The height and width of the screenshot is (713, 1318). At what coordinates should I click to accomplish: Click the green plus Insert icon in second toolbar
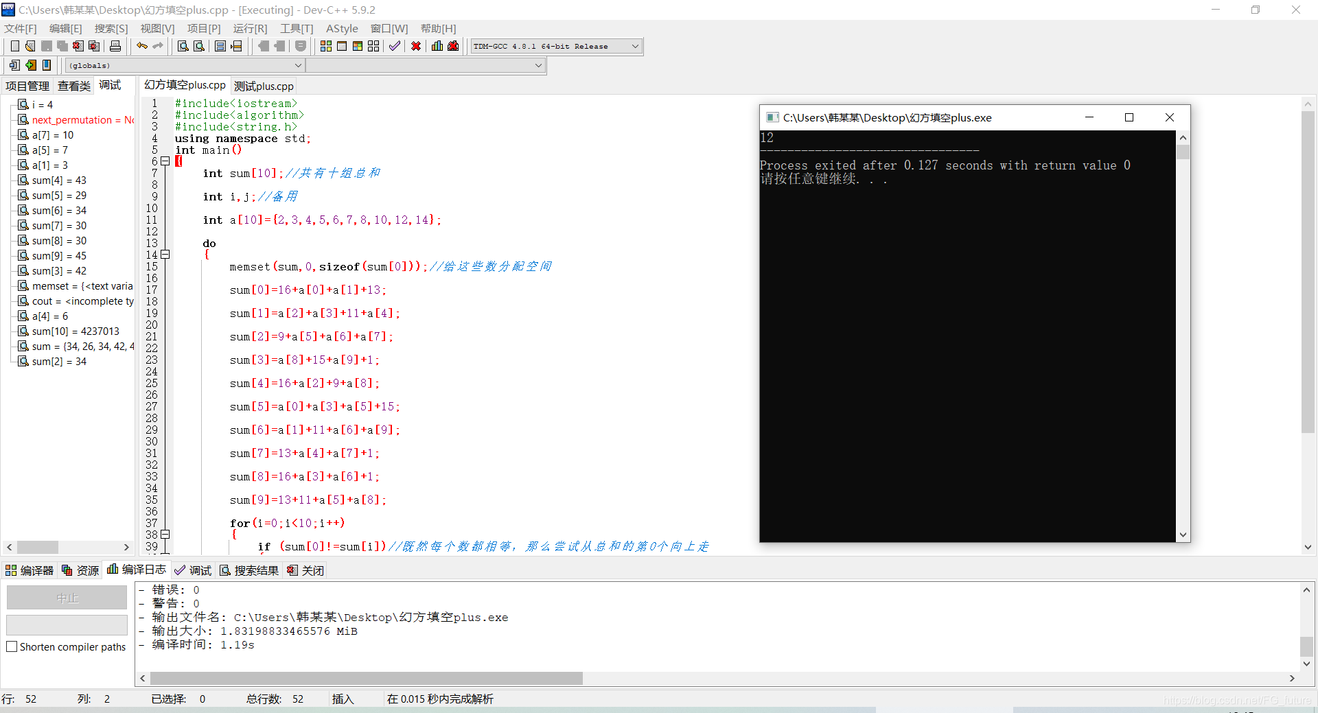[x=31, y=65]
